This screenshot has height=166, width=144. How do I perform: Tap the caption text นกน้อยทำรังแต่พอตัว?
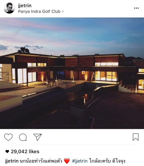coord(41,161)
